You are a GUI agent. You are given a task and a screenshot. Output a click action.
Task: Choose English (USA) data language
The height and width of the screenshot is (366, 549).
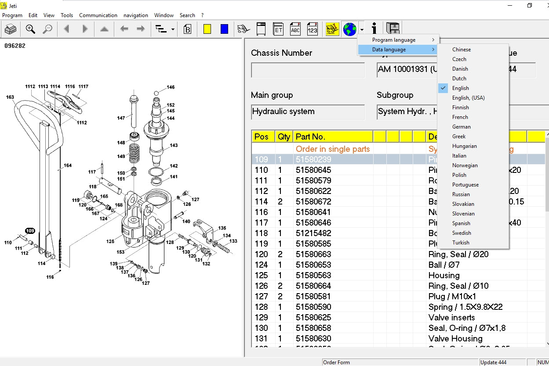point(468,98)
